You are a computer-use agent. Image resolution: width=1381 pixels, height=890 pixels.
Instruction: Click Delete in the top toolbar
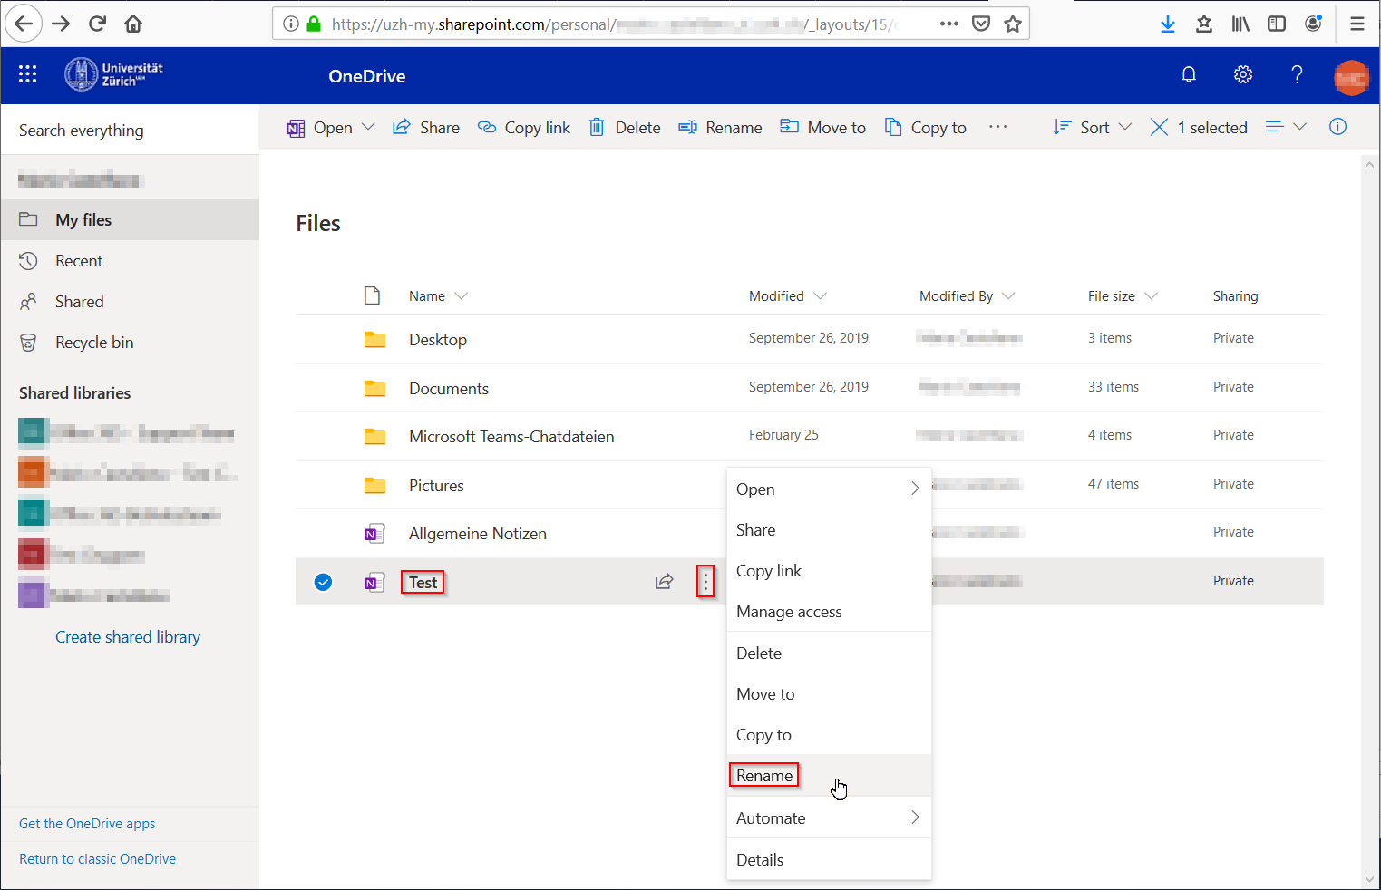click(x=625, y=127)
